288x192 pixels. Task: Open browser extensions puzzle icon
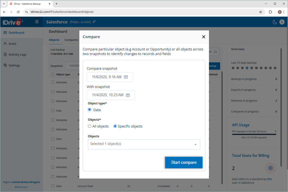(x=270, y=12)
